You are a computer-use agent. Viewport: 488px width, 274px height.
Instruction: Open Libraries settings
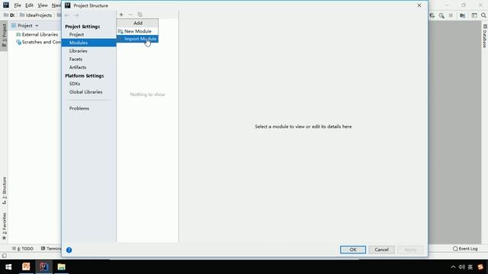[x=78, y=51]
